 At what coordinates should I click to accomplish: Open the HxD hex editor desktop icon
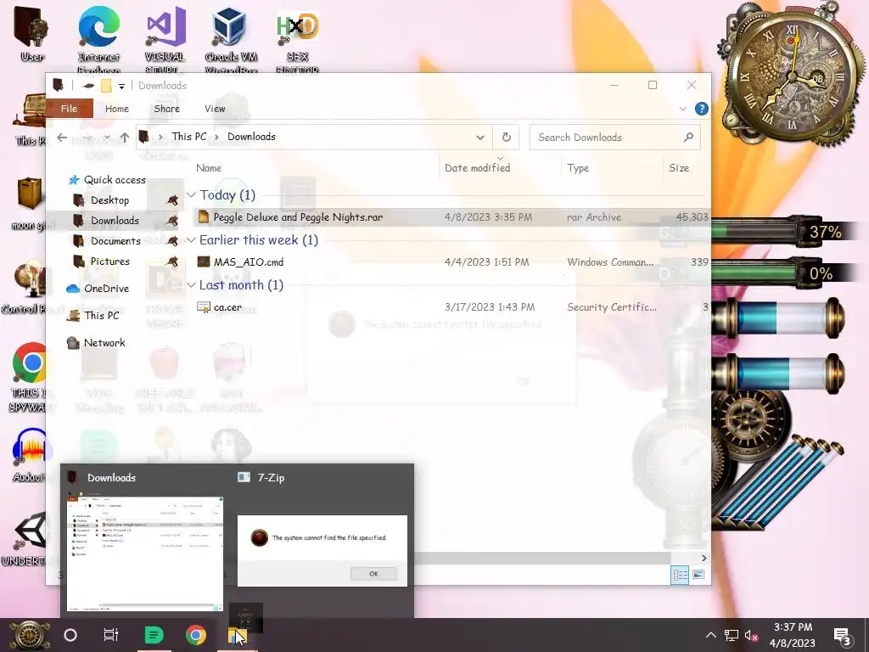(297, 37)
